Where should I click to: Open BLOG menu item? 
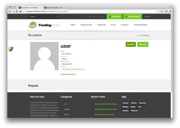tap(113, 25)
